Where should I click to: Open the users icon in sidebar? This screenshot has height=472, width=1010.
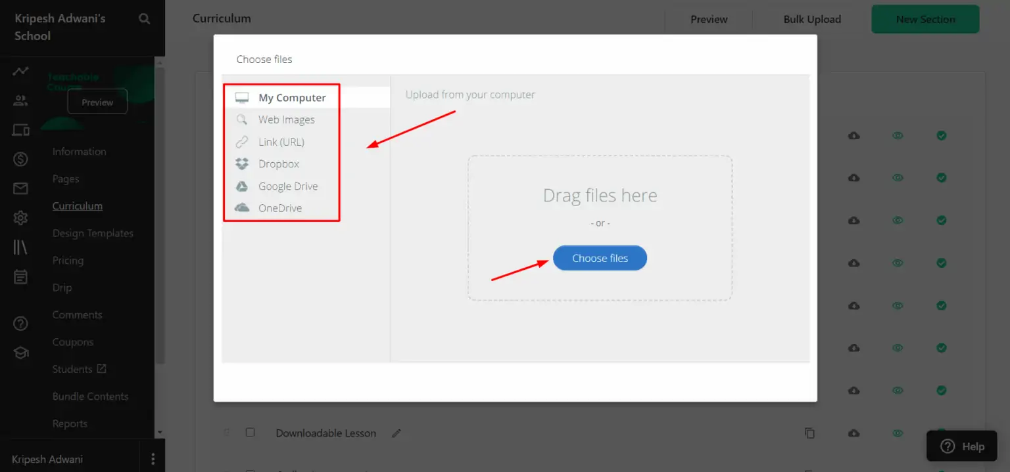click(20, 100)
